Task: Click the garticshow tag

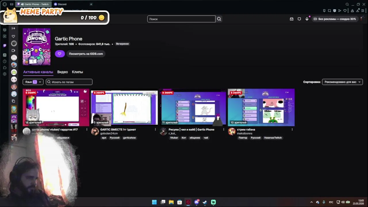Action: coord(129,138)
